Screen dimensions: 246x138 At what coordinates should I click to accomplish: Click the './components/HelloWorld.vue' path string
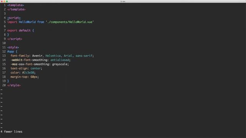[x=70, y=22]
